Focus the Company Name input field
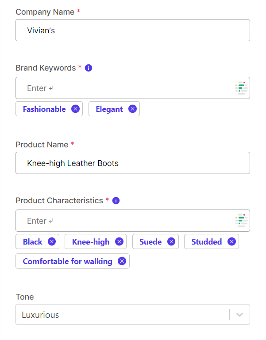Screen dimensions: 266x340 tap(132, 30)
